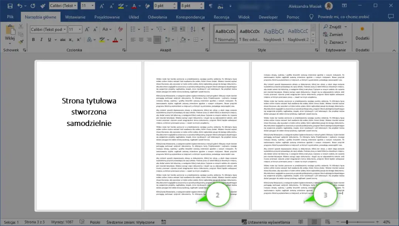Image resolution: width=399 pixels, height=226 pixels.
Task: Select the strikethrough icon
Action: tap(62, 39)
